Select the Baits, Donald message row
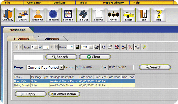This screenshot has height=104, width=178. [x=74, y=85]
